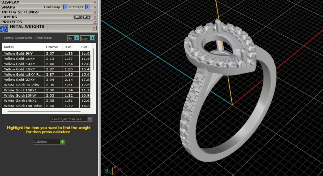Viewport: 323px width, 176px height.
Task: Click the SPG column header
Action: click(x=85, y=47)
